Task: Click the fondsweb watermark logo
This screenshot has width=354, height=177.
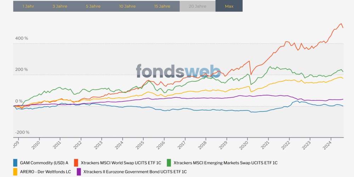Action: pos(178,72)
